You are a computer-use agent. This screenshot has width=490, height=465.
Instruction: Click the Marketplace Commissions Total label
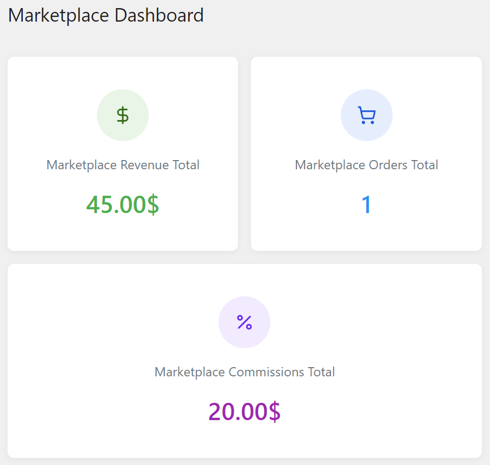244,372
